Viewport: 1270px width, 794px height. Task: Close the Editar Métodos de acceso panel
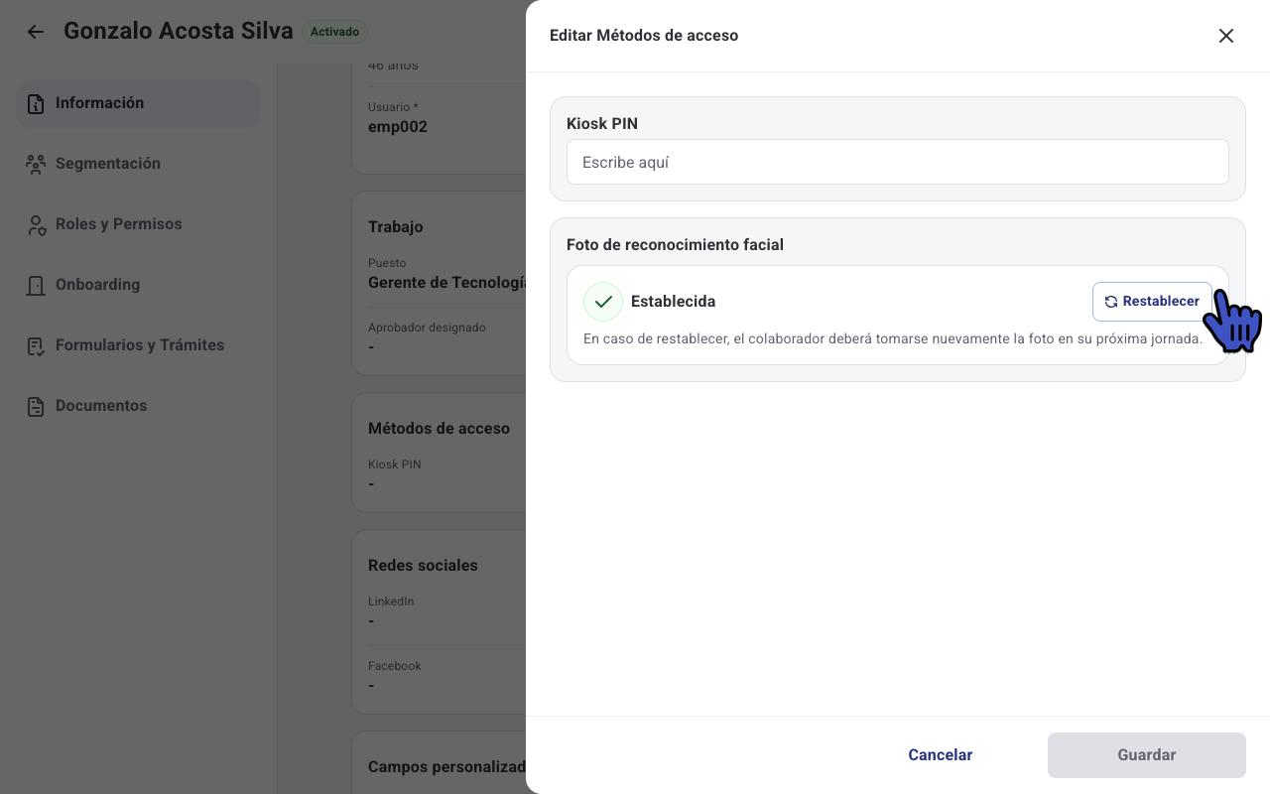point(1226,36)
